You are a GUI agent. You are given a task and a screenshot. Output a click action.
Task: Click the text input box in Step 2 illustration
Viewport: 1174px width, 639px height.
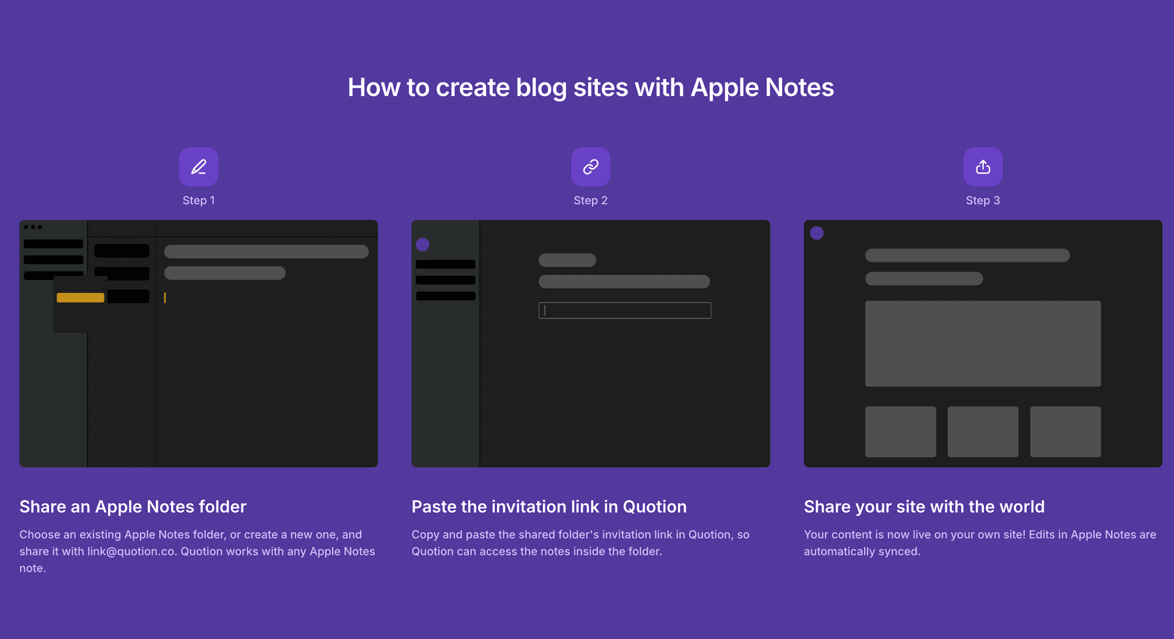point(624,311)
